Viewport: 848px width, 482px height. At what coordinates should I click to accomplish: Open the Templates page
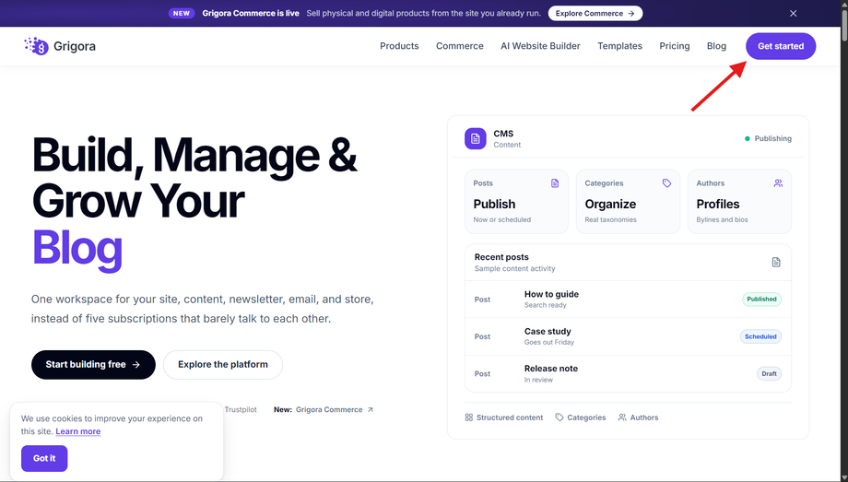(x=619, y=46)
